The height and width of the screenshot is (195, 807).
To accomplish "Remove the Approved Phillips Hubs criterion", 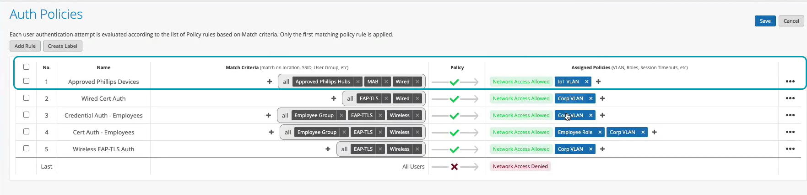I will 358,82.
